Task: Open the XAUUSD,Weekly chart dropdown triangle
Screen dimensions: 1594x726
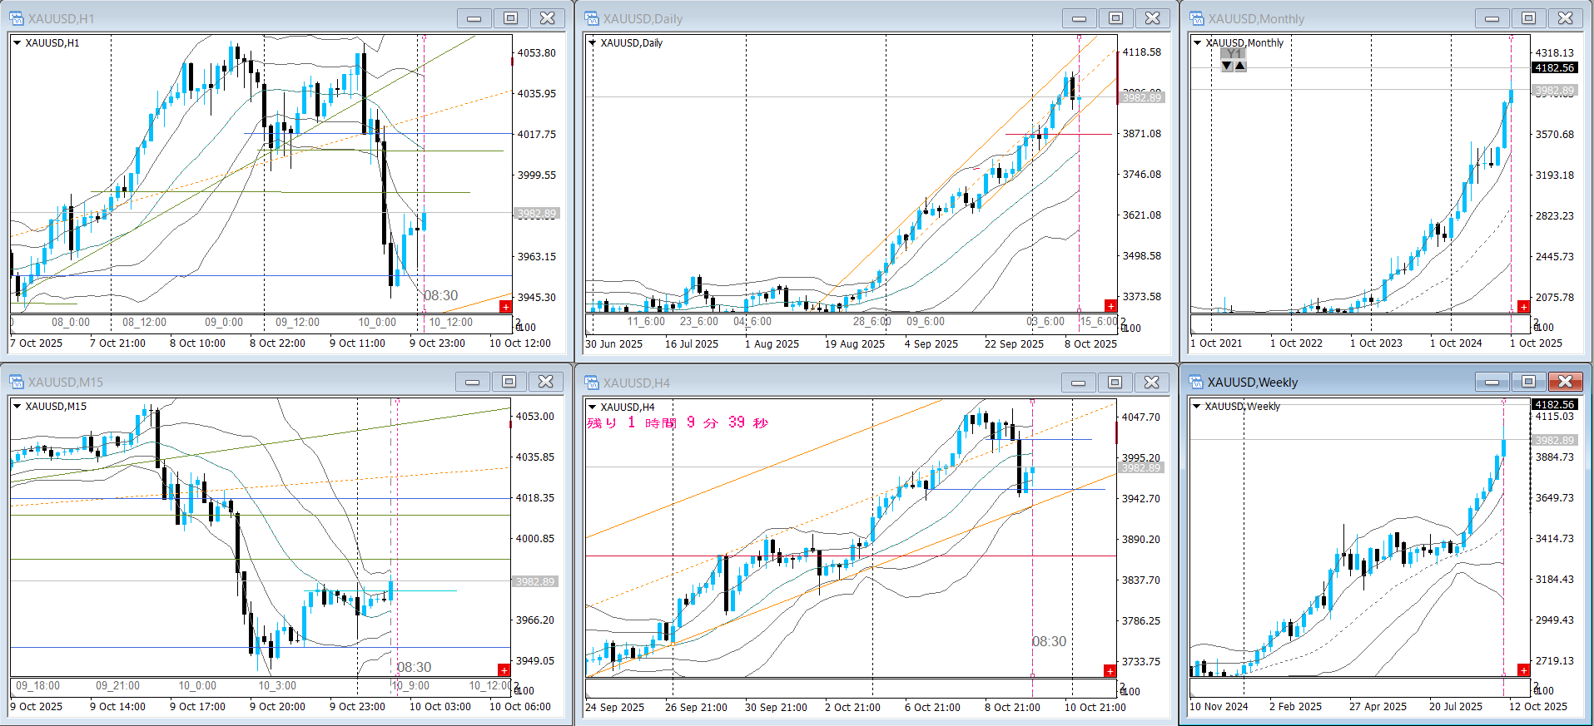Action: [x=1197, y=406]
